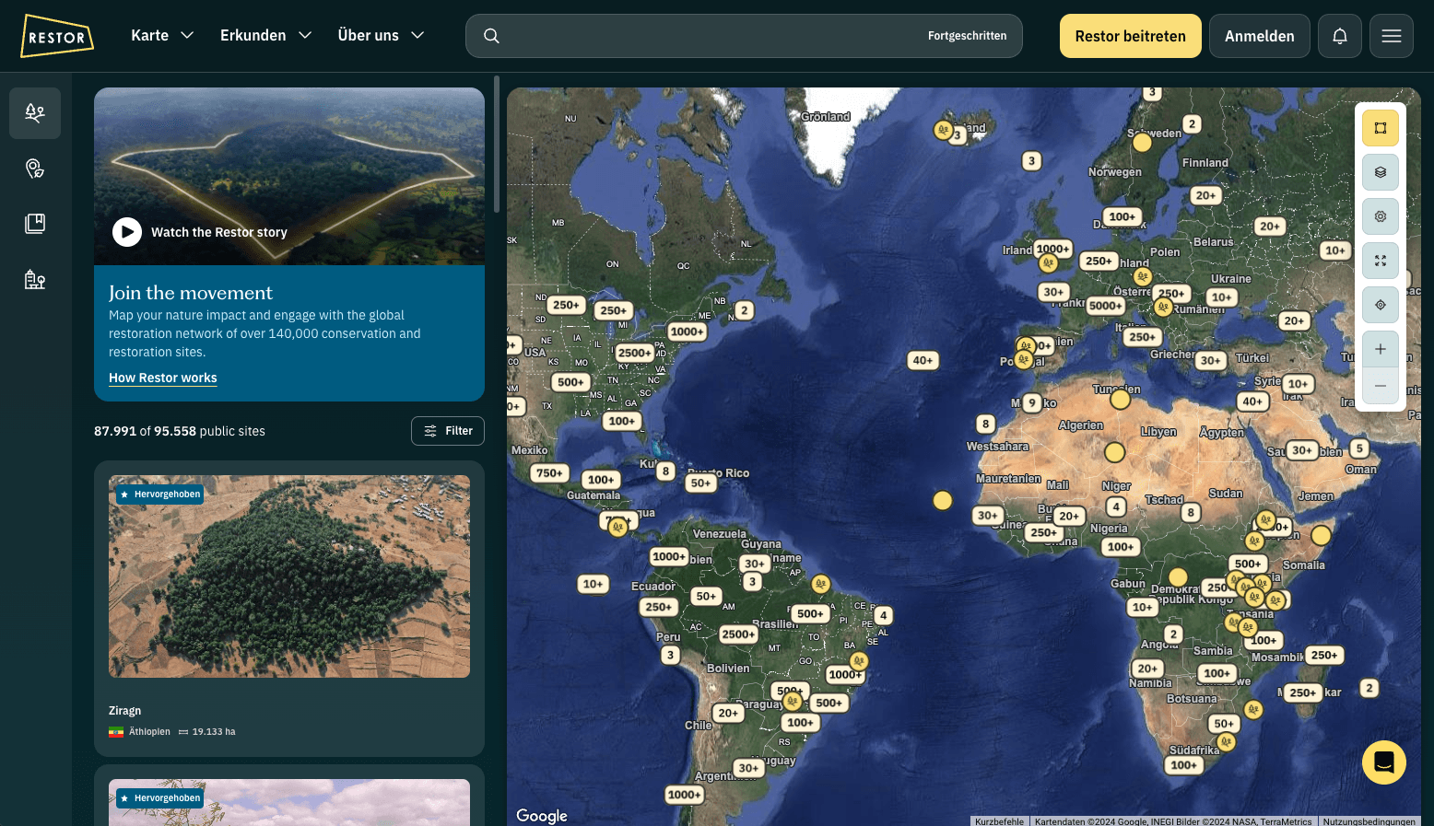Select the draw polygon map tool
Viewport: 1434px width, 826px height.
1381,128
